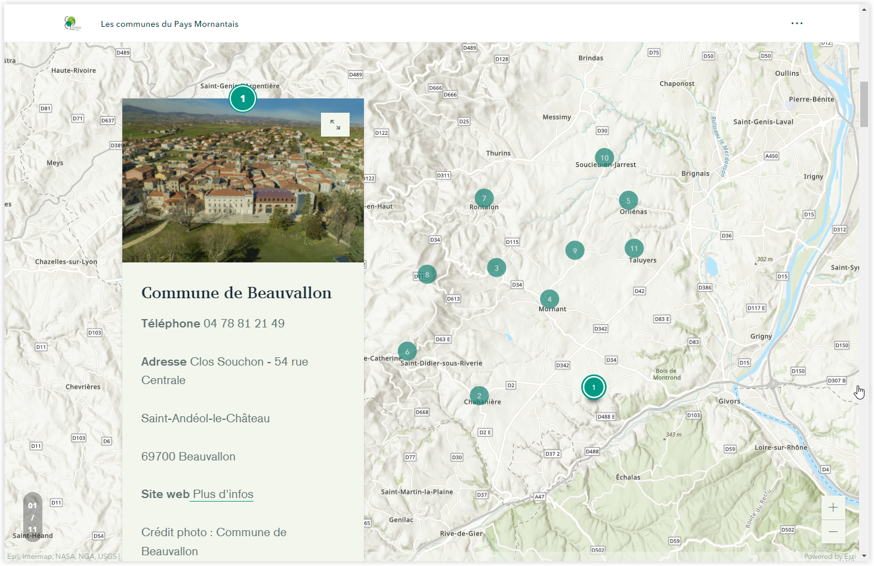Click the address Clos Souchon - 54 rue Centrale
The image size is (874, 566).
coord(225,371)
